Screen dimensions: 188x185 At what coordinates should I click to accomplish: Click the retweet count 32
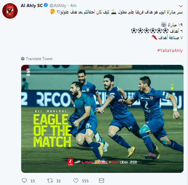[x=58, y=181]
